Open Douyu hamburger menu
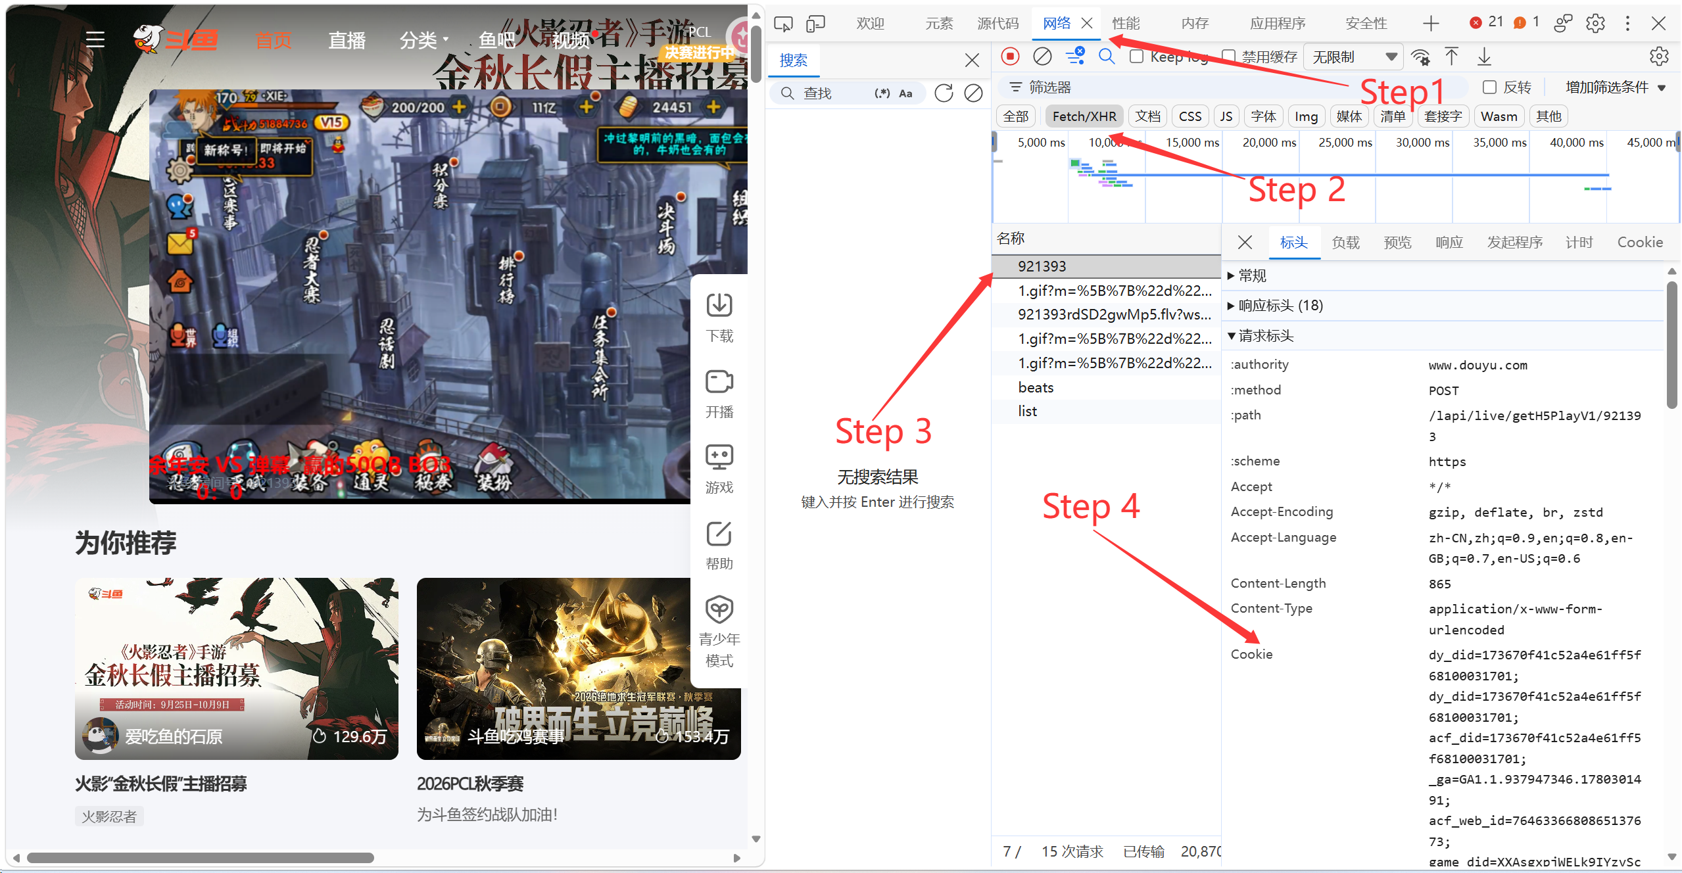Screen dimensions: 1682x873 tap(95, 39)
